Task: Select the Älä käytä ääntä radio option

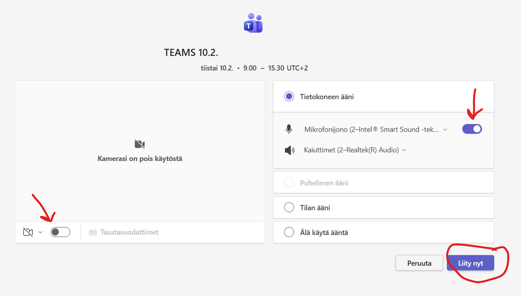Action: click(x=289, y=233)
